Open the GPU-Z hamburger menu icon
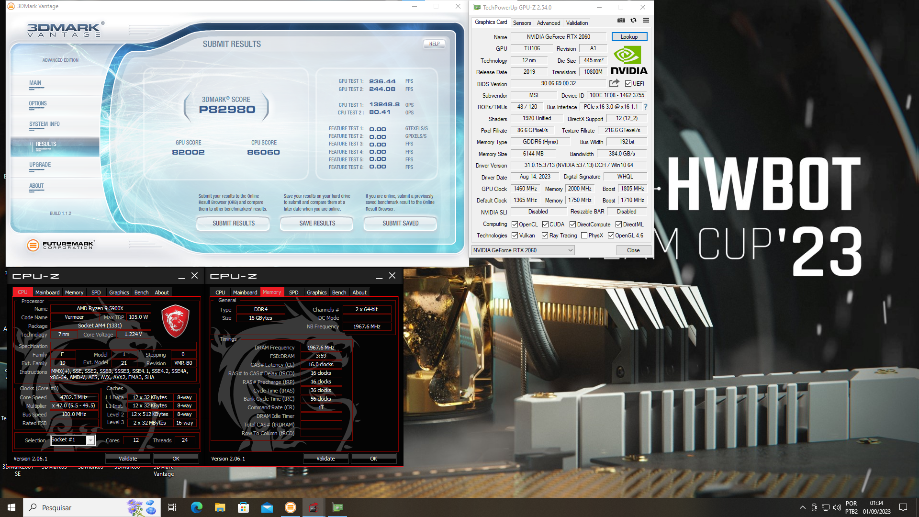919x517 pixels. tap(646, 21)
